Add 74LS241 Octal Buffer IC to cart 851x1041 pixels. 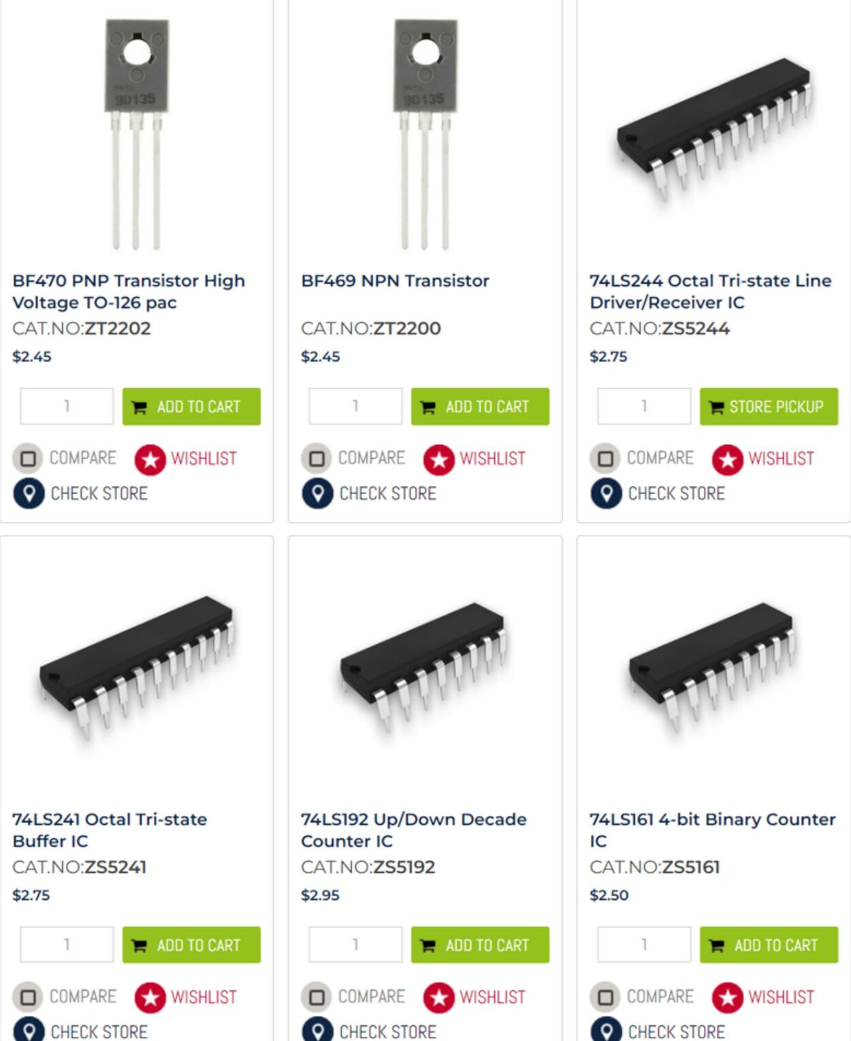(191, 945)
